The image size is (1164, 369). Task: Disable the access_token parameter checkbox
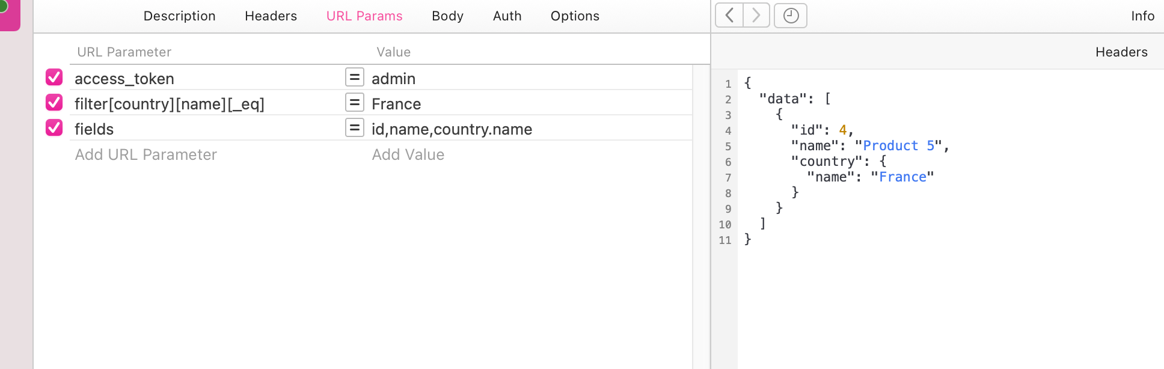click(54, 77)
